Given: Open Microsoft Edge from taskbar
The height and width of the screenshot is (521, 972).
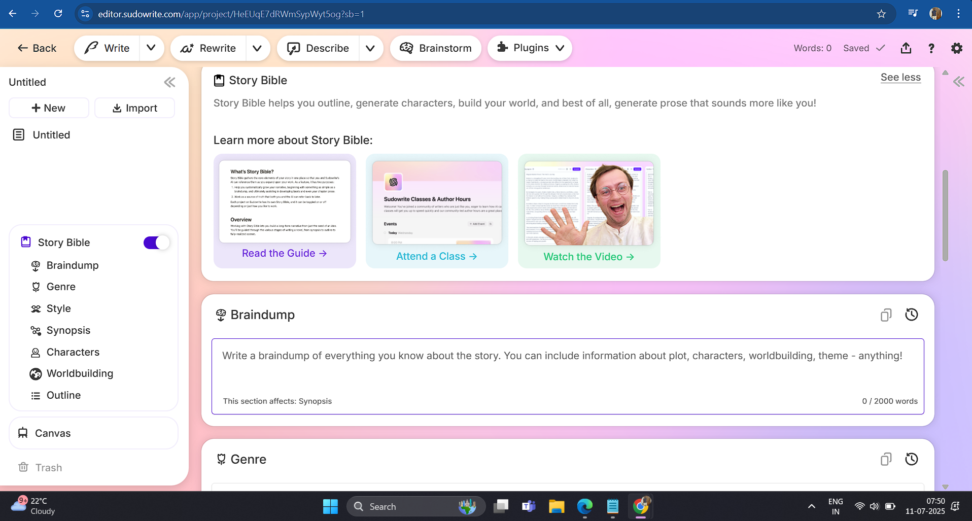Looking at the screenshot, I should coord(585,506).
